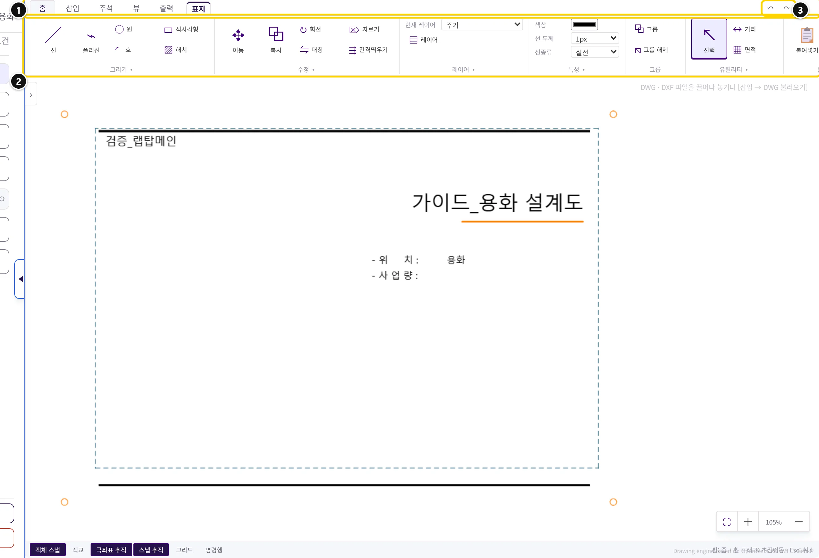Choose the 간격띄우기 offset tool

tap(368, 50)
